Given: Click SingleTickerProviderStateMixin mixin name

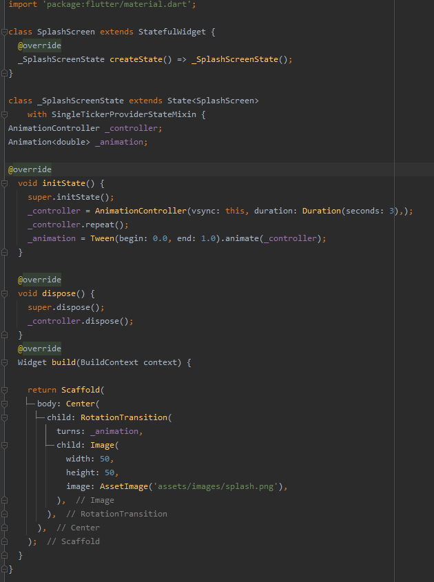Looking at the screenshot, I should [123, 115].
